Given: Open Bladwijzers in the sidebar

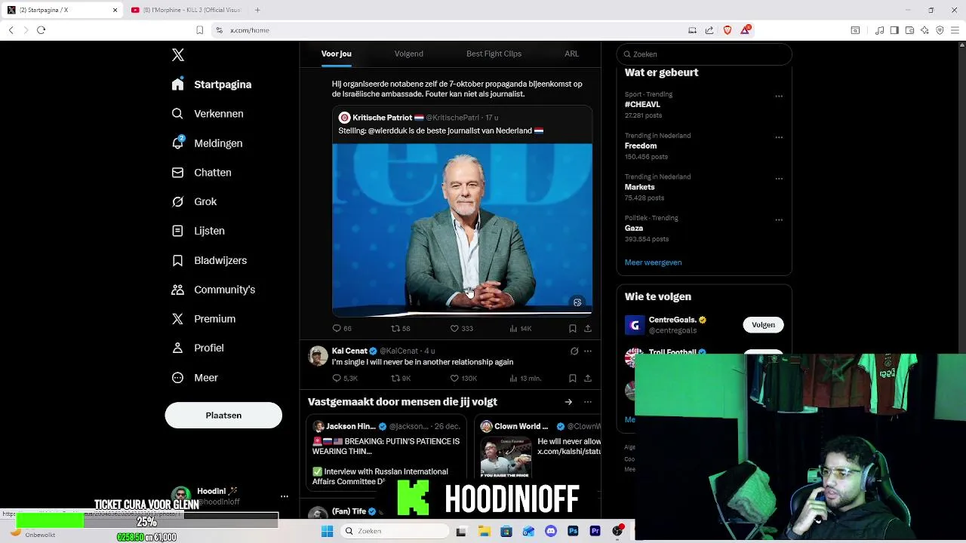Looking at the screenshot, I should pos(209,260).
